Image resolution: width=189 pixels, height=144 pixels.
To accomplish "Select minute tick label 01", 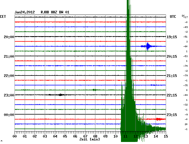I will pos(25,136).
